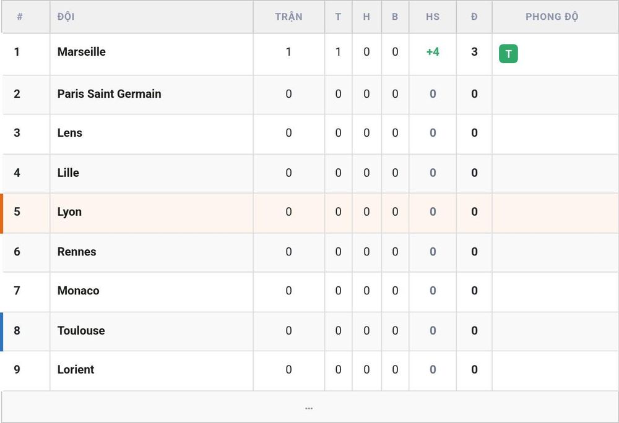Screen dimensions: 619x423
Task: Select the PHONG ĐỘ column header
Action: tap(552, 17)
